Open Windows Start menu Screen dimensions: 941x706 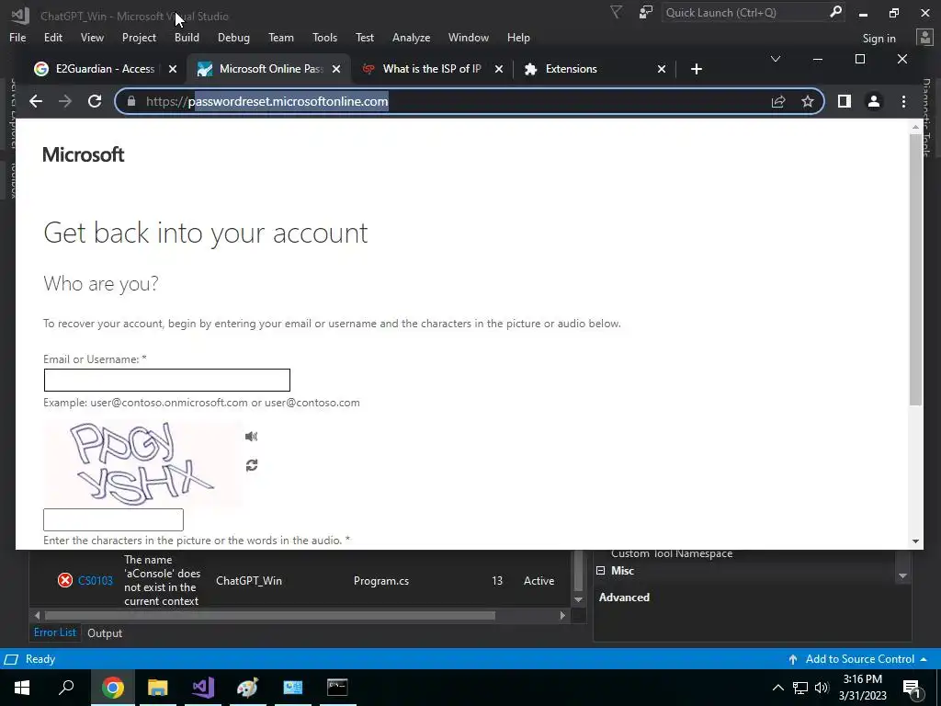(22, 688)
